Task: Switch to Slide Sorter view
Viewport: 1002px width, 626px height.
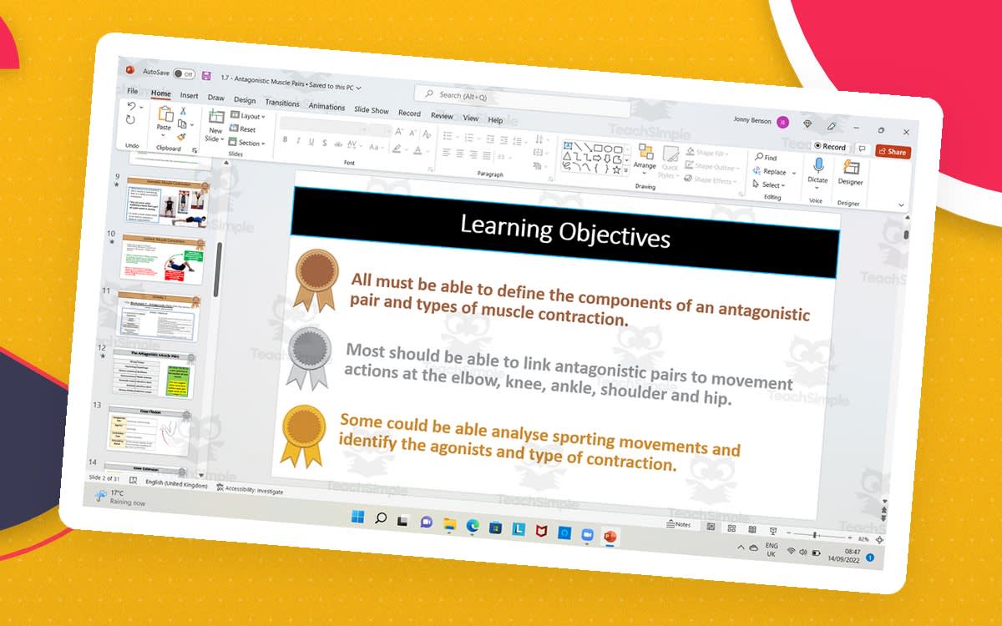Action: [x=731, y=528]
